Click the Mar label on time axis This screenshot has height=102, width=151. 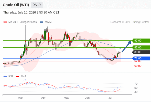coord(20,98)
